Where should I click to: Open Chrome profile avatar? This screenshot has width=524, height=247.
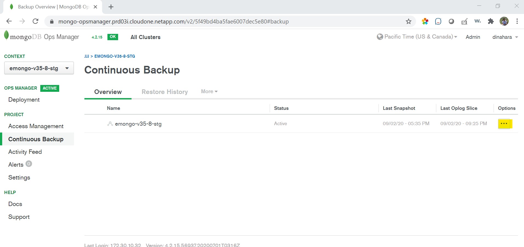504,21
